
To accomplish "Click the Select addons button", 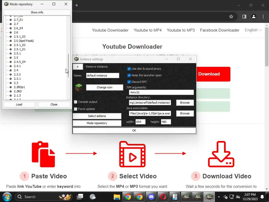I will click(97, 116).
